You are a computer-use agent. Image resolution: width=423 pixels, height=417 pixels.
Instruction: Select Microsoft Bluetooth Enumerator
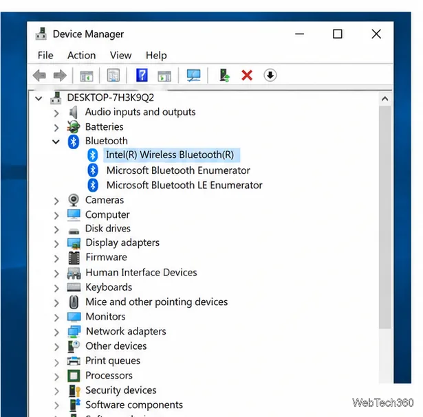pyautogui.click(x=178, y=170)
